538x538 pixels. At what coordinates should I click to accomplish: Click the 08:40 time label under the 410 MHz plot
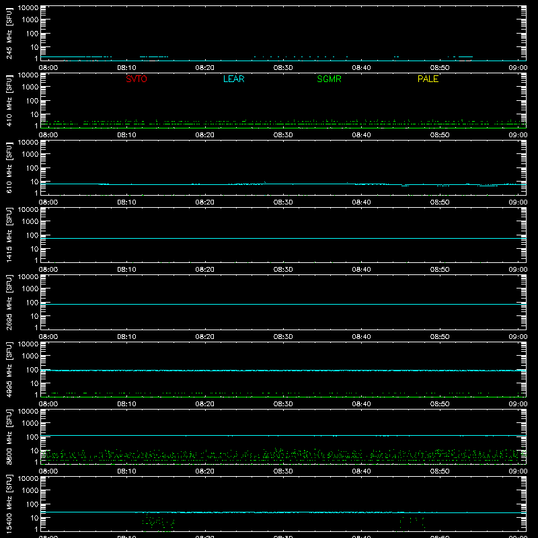tap(361, 135)
